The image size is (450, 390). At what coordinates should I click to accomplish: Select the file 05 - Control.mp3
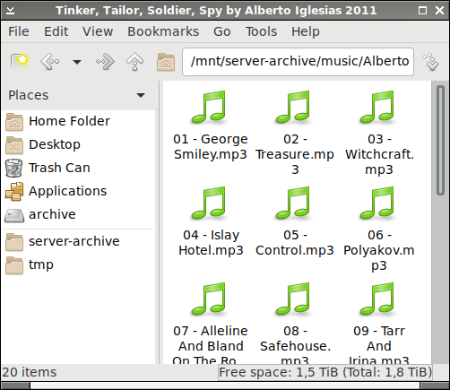click(x=295, y=221)
